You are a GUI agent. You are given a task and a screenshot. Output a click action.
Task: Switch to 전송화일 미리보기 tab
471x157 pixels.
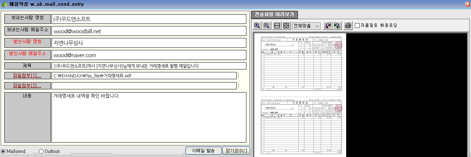274,15
